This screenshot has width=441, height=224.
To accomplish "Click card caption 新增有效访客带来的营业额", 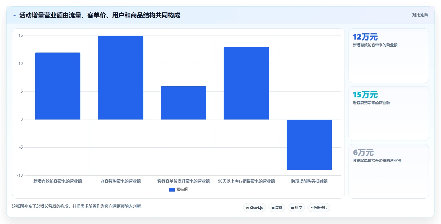I will coord(375,45).
